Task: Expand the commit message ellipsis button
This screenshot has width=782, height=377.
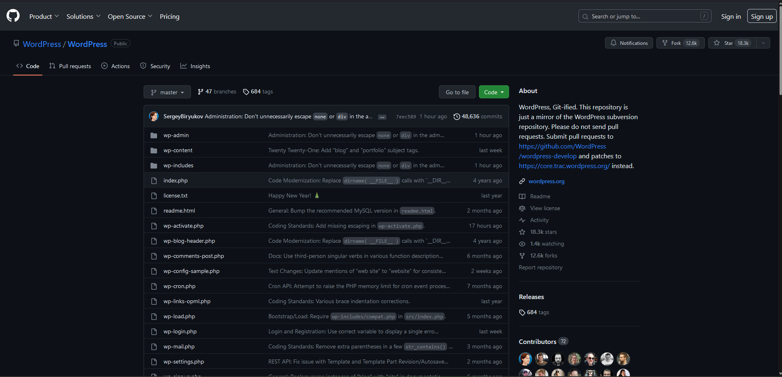Action: 382,117
